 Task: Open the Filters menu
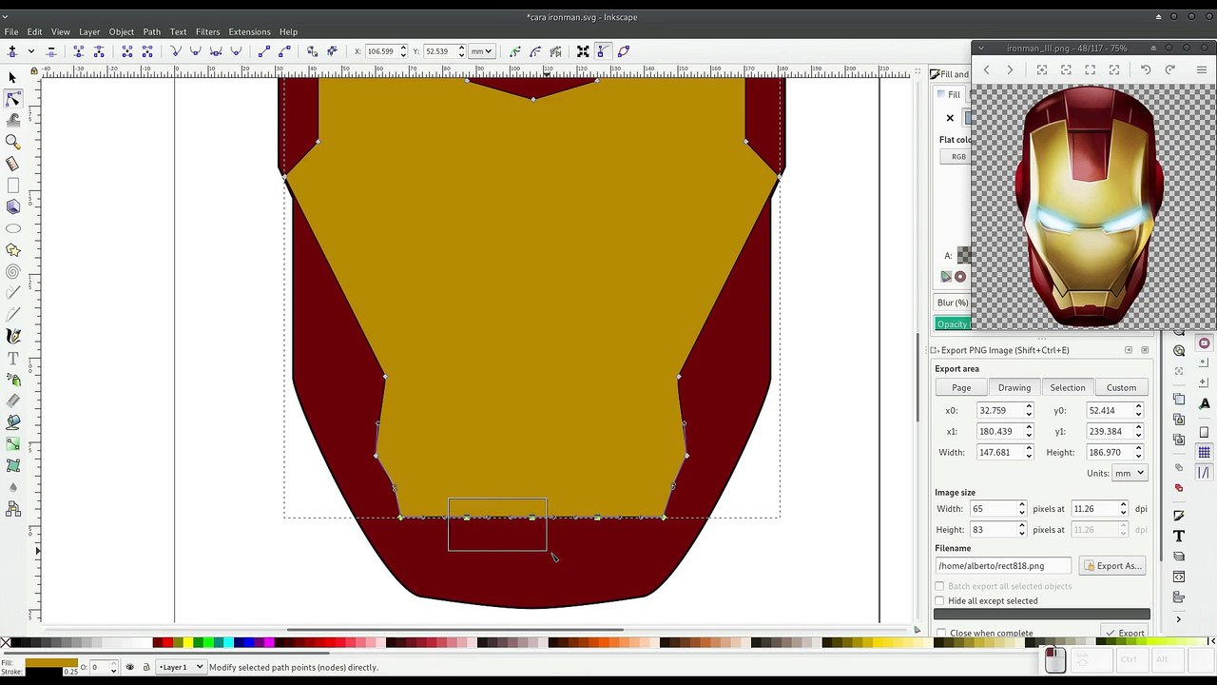(x=207, y=31)
